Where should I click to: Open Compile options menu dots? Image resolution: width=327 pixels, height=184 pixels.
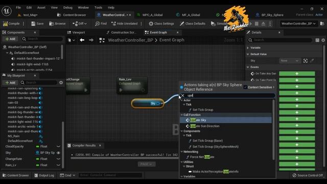click(24, 24)
